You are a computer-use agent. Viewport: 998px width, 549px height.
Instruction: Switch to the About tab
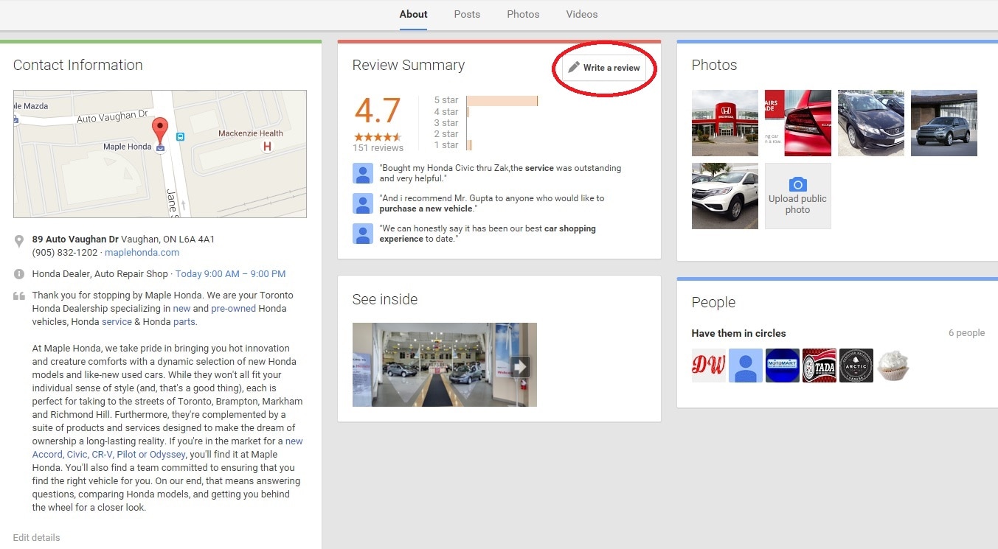(x=413, y=14)
